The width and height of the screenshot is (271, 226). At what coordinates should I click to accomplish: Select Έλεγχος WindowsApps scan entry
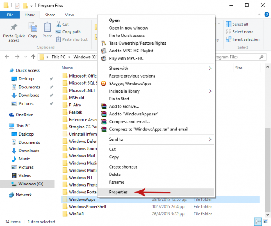click(157, 84)
